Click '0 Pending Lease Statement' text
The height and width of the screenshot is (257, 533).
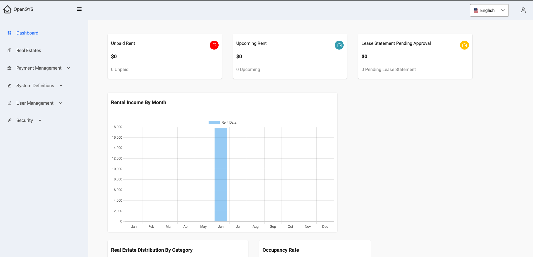(388, 70)
